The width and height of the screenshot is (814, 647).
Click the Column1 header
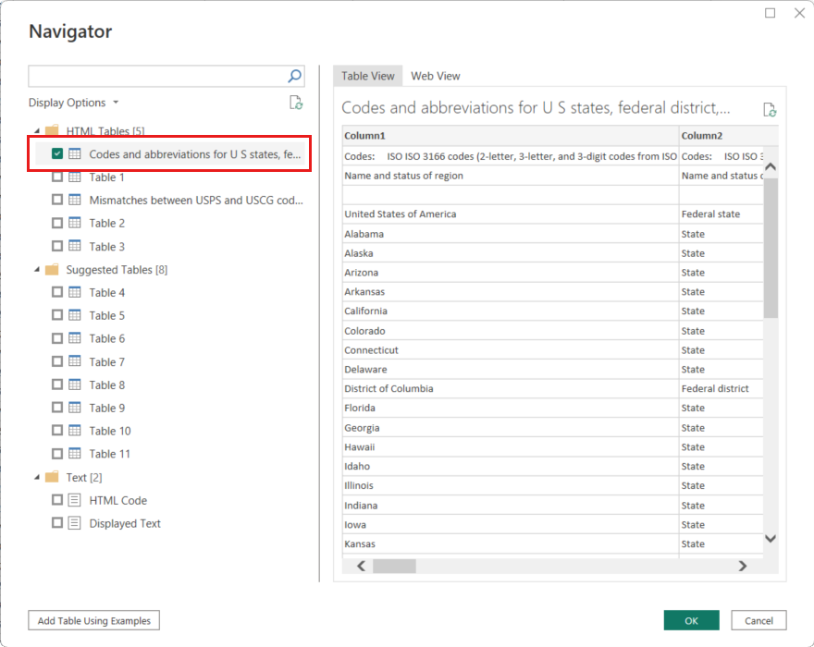pyautogui.click(x=511, y=136)
